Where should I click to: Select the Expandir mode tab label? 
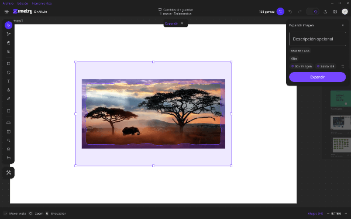[x=171, y=23]
